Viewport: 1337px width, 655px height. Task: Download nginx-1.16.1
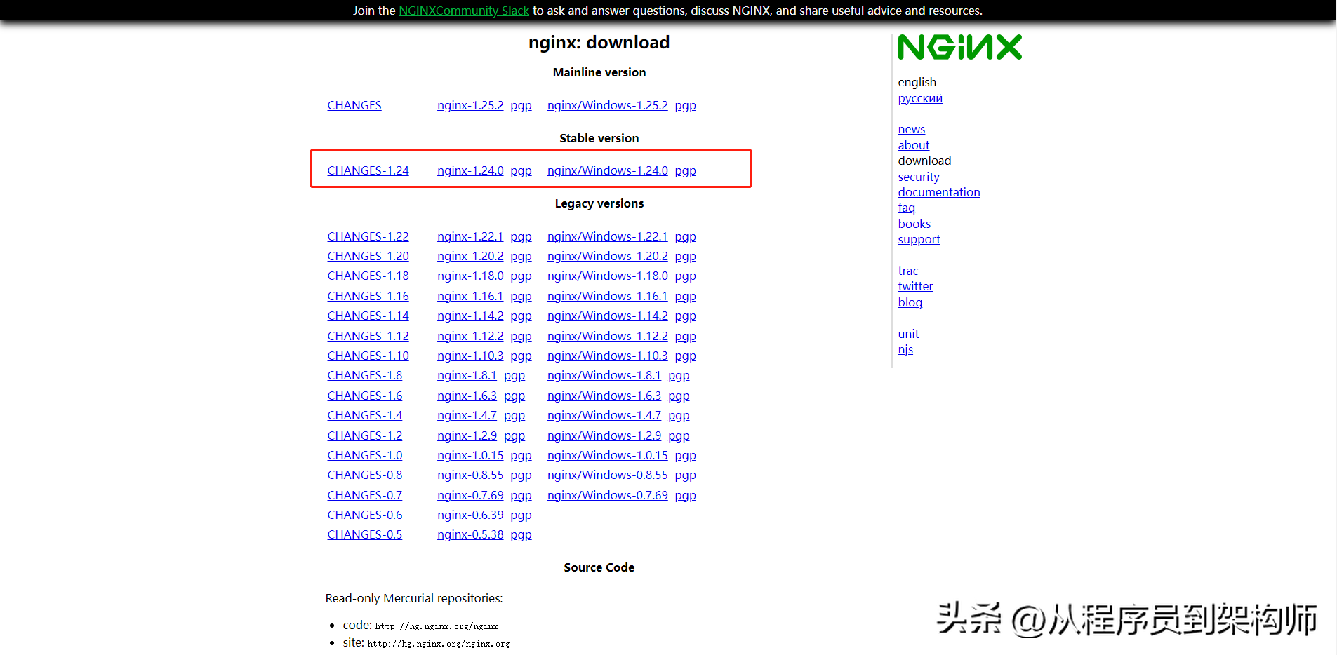(x=470, y=296)
